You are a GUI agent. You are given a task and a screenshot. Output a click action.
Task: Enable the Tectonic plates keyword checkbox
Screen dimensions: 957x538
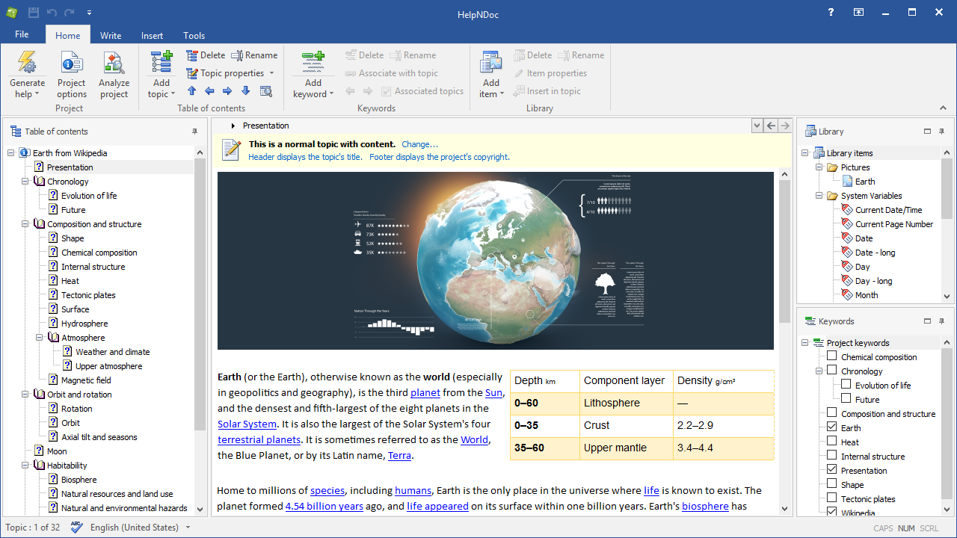pos(831,498)
